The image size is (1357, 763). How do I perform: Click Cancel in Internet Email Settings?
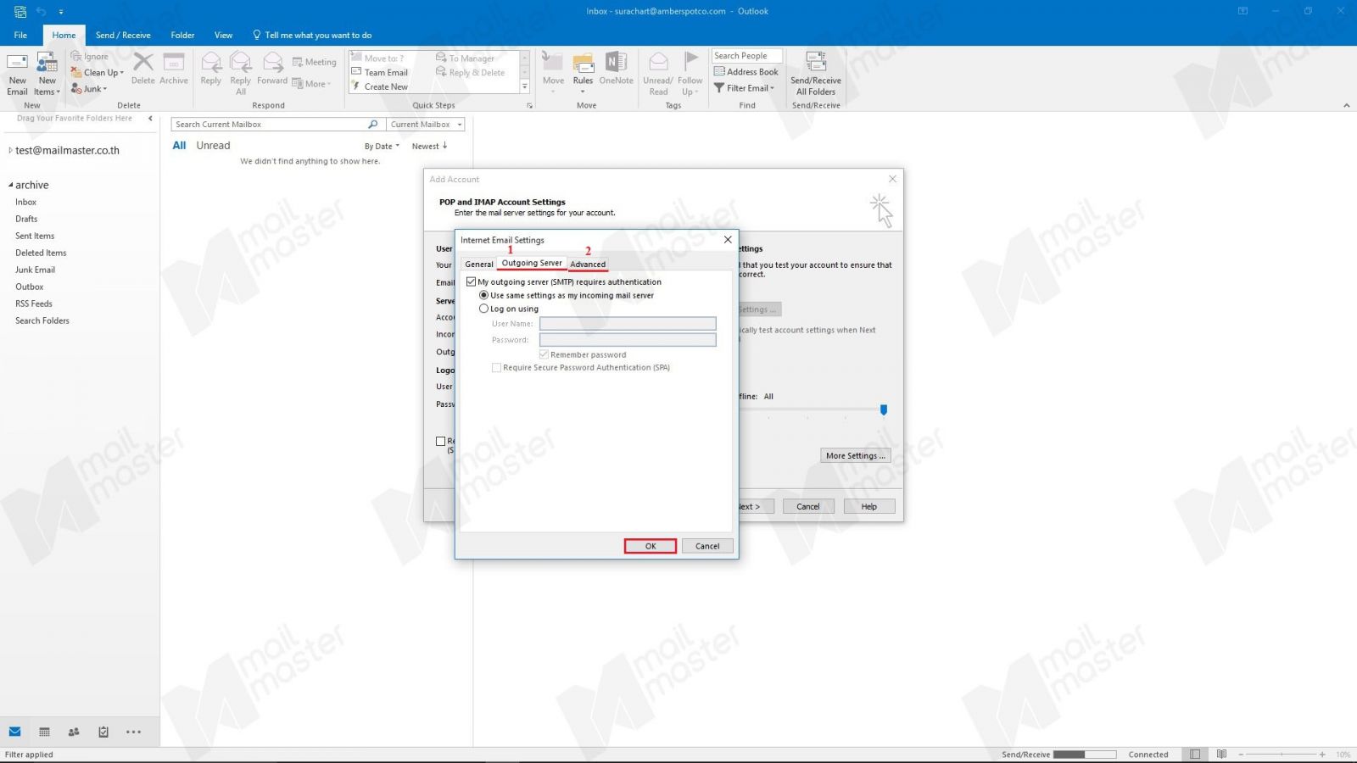pos(707,546)
